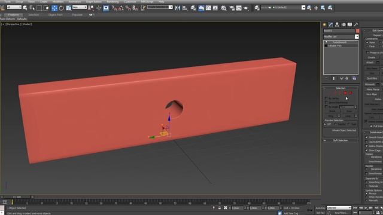
Task: Open the Tools menu
Action: click(x=7, y=1)
